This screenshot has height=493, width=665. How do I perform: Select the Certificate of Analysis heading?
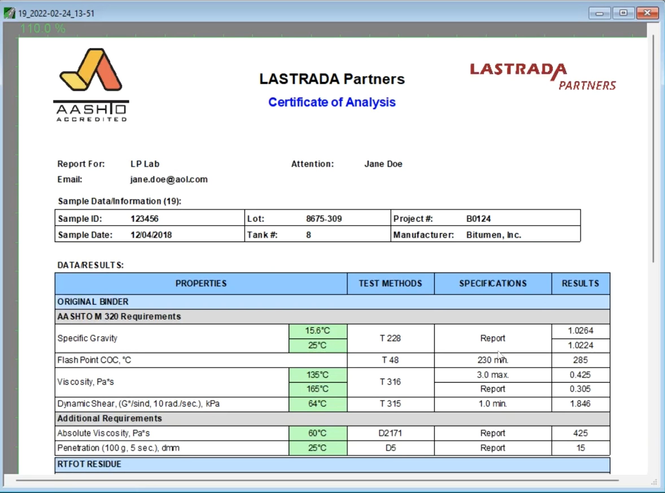tap(332, 102)
